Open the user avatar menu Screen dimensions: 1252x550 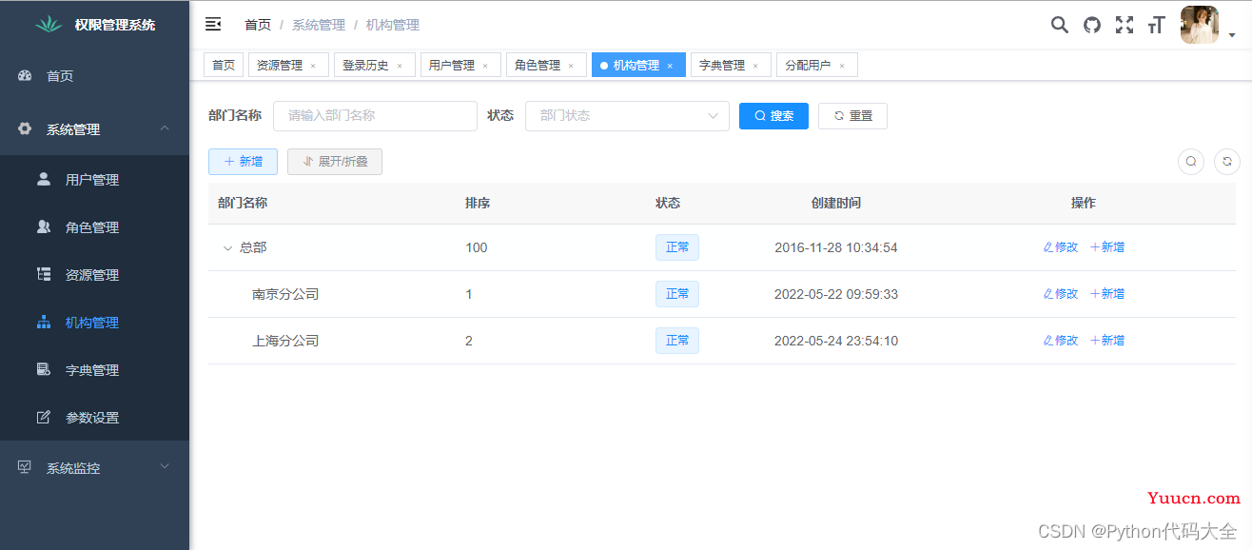coord(1200,25)
